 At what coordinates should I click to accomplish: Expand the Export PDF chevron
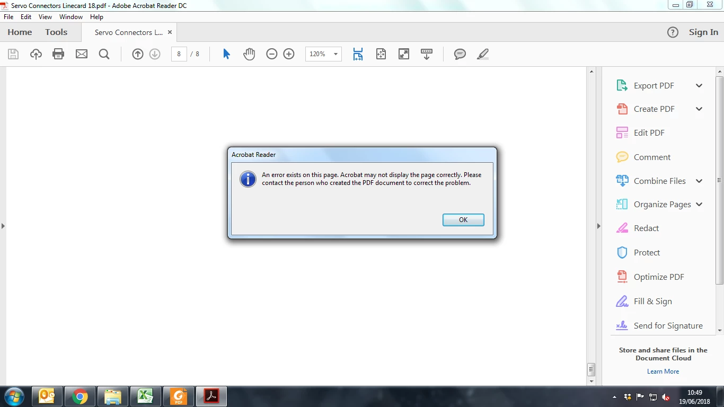(699, 86)
